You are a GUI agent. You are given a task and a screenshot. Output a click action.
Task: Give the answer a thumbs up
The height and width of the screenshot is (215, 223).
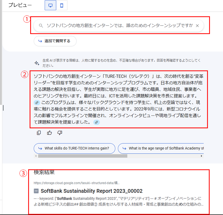49,133
